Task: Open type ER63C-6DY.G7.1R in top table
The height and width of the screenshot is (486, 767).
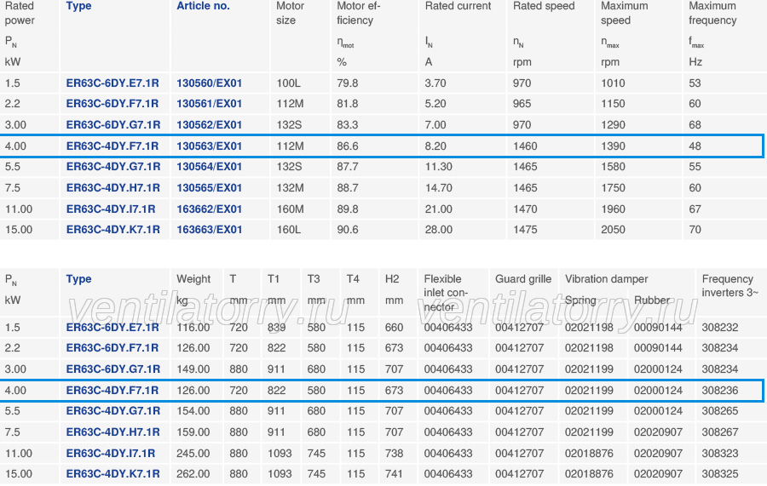Action: point(113,124)
